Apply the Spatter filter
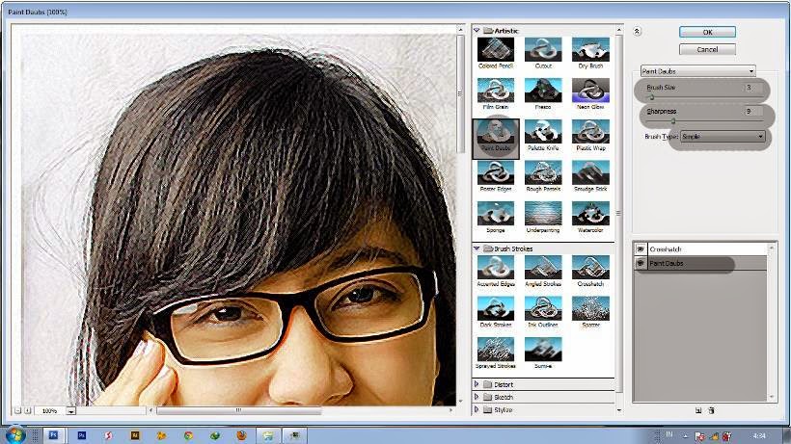Viewport: 791px width, 444px height. click(590, 308)
